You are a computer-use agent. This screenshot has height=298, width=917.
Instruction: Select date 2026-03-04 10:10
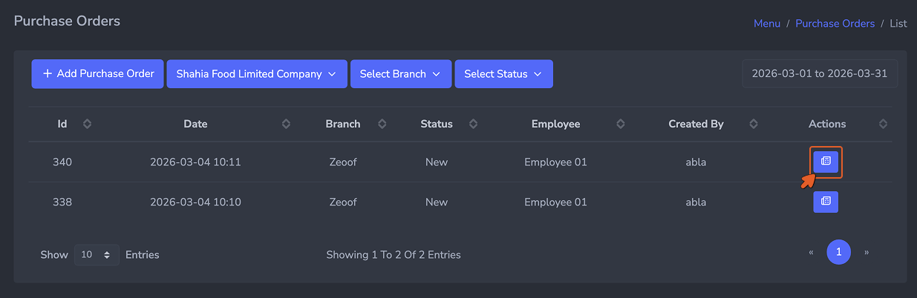(195, 202)
